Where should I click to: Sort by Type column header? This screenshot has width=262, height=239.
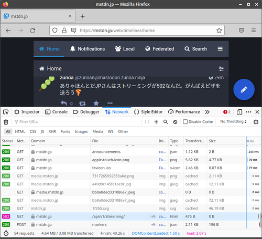(x=176, y=141)
